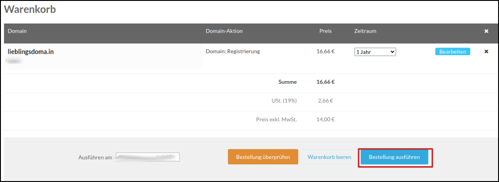Screen dimensions: 499x182
Task: Select the Preis column header
Action: 325,31
